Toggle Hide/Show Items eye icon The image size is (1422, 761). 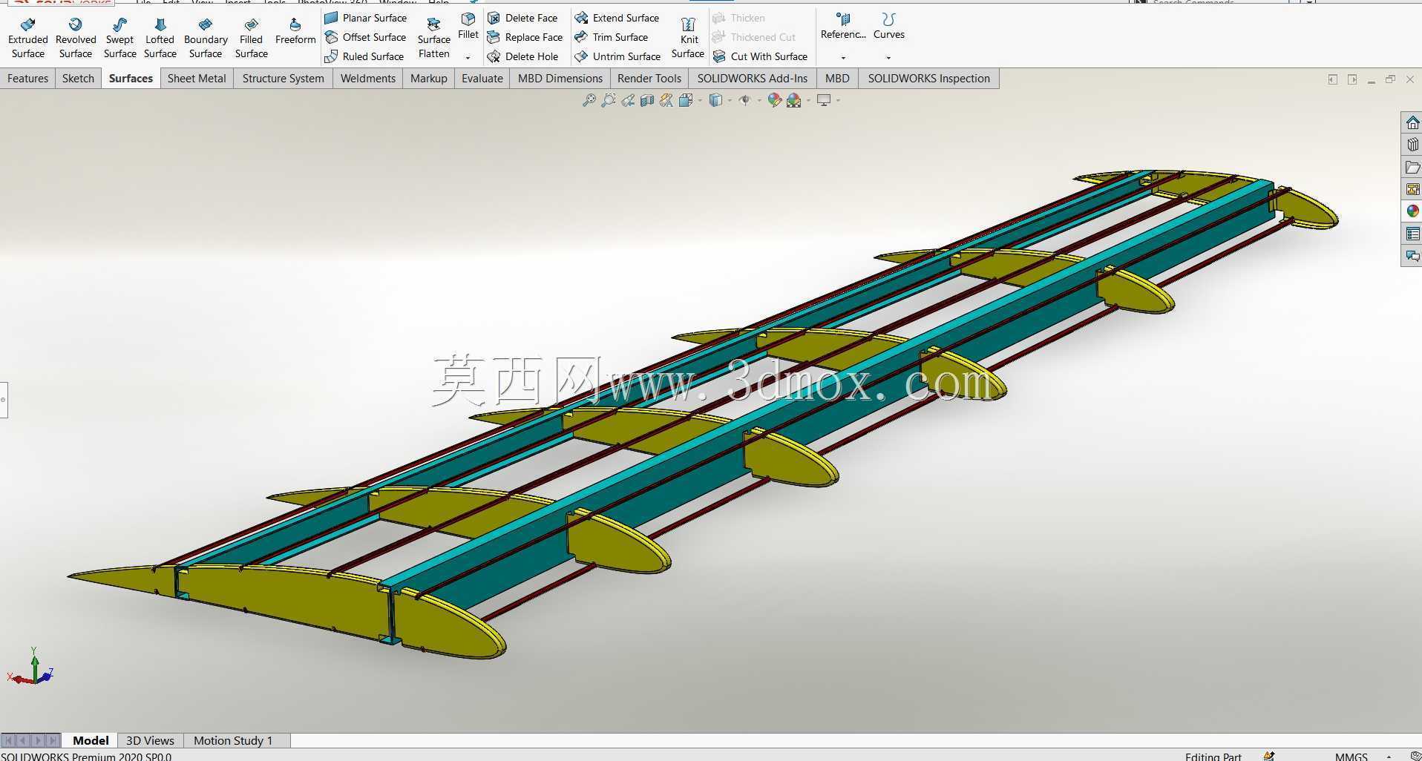click(745, 100)
